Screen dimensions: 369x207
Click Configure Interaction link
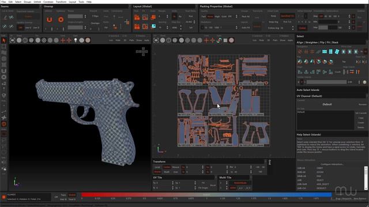(x=332, y=164)
